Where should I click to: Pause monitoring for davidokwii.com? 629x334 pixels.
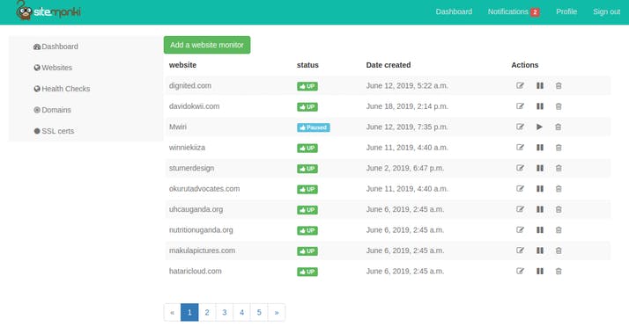540,106
